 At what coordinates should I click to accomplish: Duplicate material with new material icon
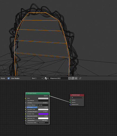point(73,78)
